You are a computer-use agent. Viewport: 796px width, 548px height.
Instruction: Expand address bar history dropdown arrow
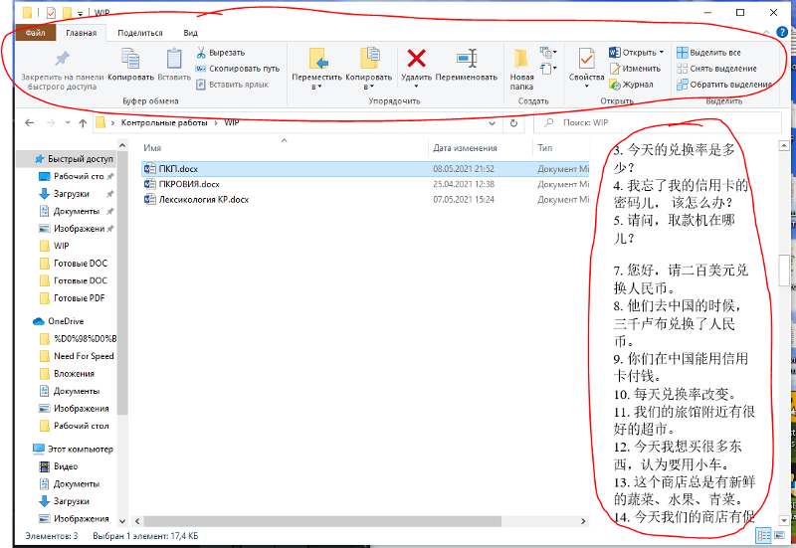pyautogui.click(x=495, y=123)
